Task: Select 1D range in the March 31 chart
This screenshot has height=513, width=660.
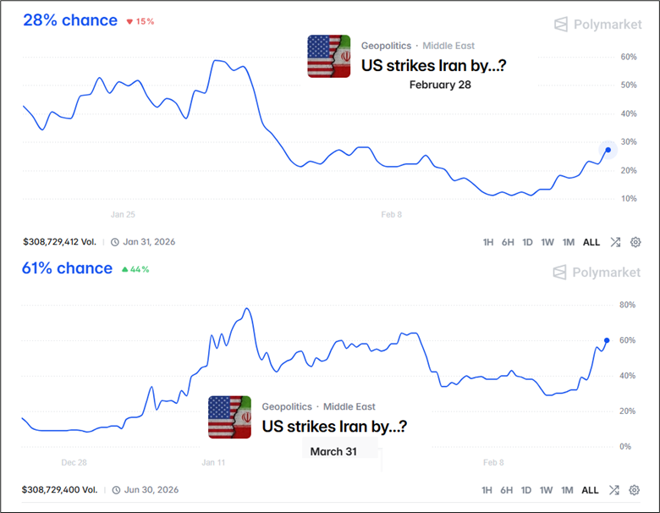Action: (527, 490)
